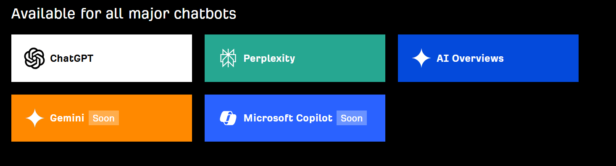Choose the Gemini text label
This screenshot has height=166, width=616.
coord(67,118)
